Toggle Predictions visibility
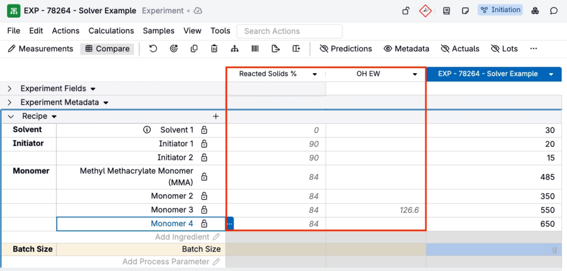 pos(346,49)
